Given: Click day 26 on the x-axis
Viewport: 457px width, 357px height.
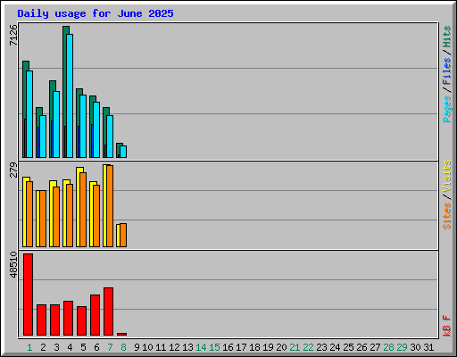Looking at the screenshot, I should click(x=361, y=347).
